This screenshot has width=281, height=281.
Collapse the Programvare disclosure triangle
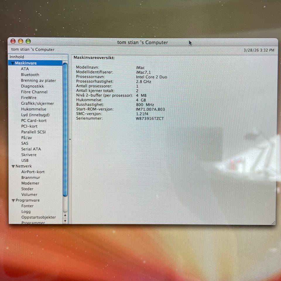click(13, 200)
